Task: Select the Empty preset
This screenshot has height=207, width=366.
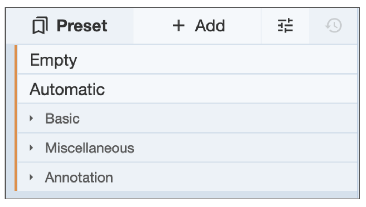Action: [x=54, y=60]
